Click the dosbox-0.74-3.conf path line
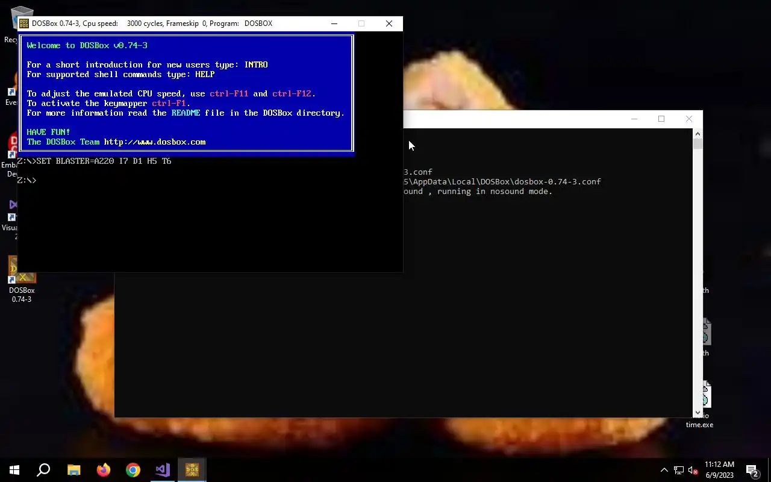Viewport: 771px width, 482px height. tap(502, 182)
